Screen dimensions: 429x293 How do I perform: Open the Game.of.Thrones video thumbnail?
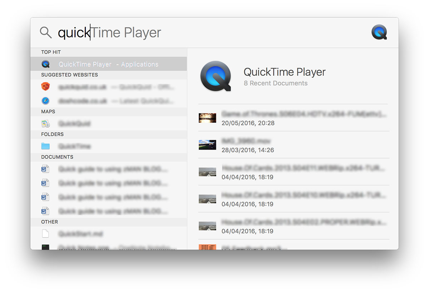point(207,118)
